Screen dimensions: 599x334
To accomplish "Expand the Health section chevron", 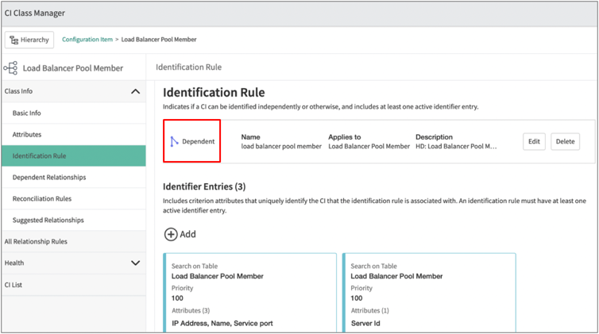I will coord(135,263).
